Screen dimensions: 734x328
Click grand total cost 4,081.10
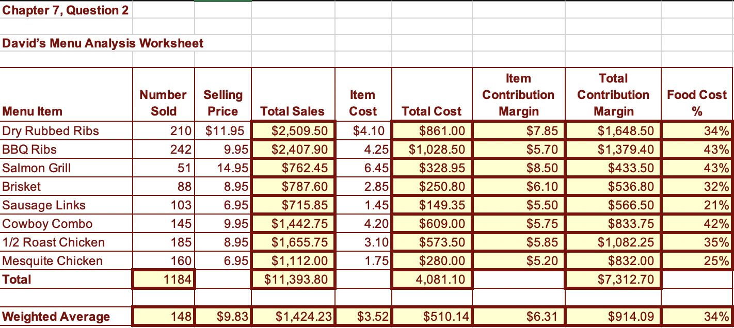[432, 280]
